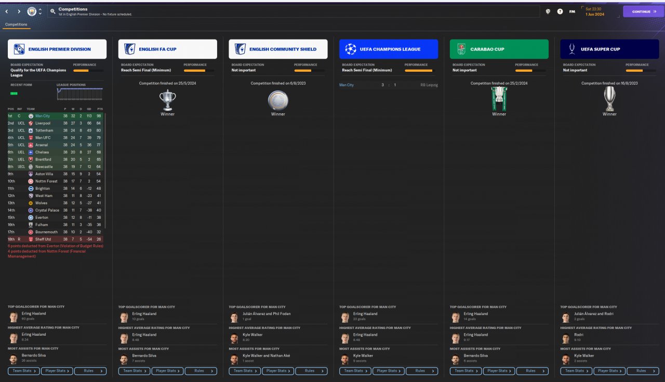This screenshot has height=382, width=665.
Task: Click the English FA Cup header logo
Action: pos(129,49)
